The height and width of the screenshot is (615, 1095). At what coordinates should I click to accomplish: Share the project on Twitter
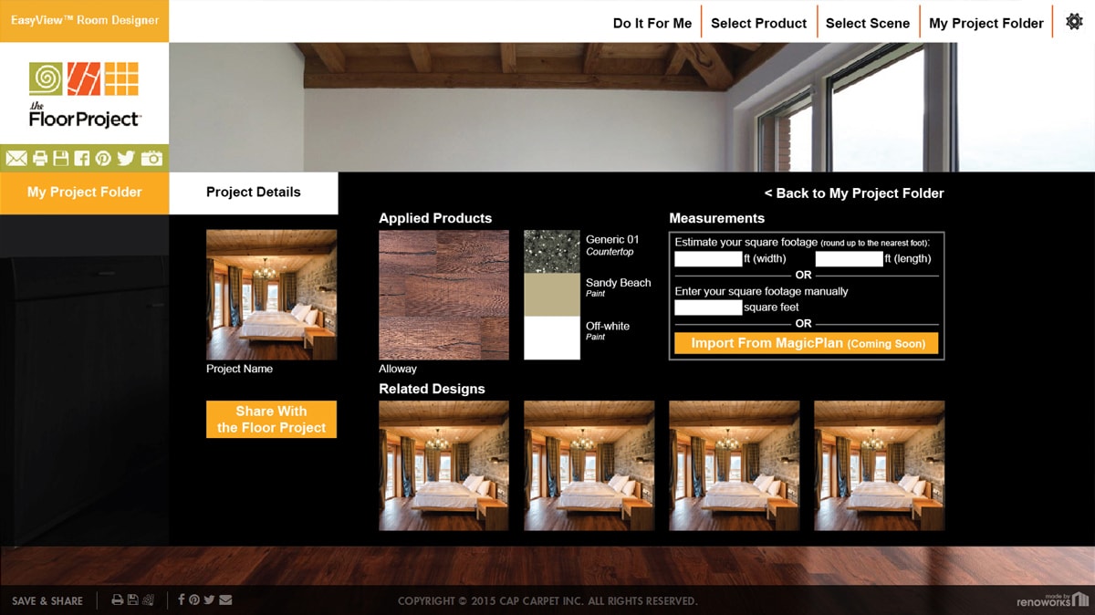(x=126, y=158)
